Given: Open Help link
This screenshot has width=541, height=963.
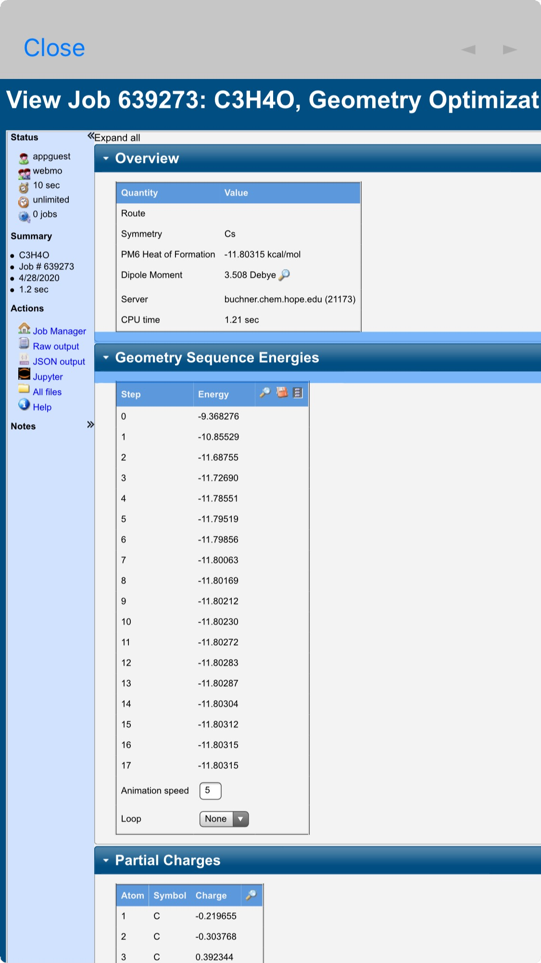Looking at the screenshot, I should (x=42, y=407).
